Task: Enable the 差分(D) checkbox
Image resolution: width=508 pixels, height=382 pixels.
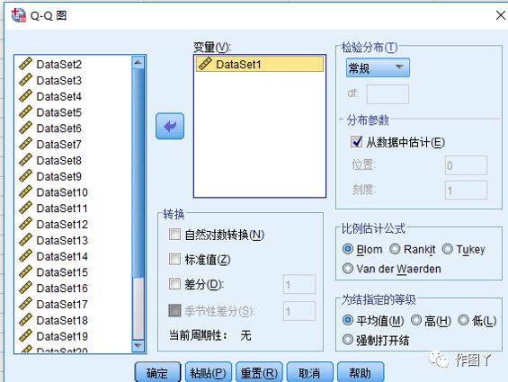Action: pos(174,284)
